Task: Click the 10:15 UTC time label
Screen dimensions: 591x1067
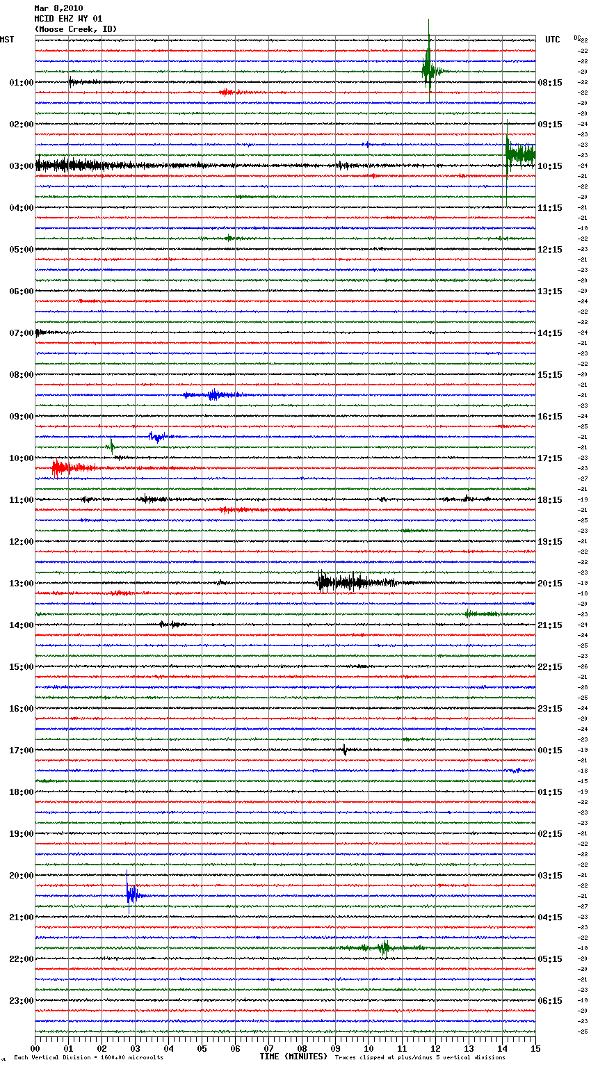Action: click(550, 166)
